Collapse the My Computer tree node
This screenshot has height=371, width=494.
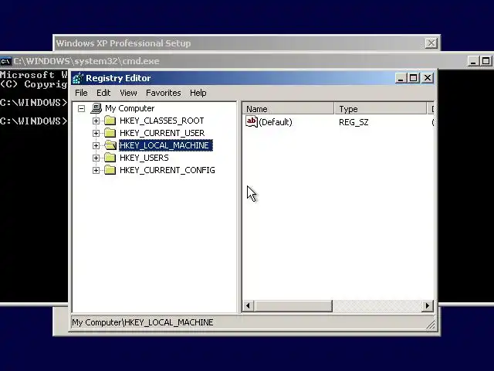tap(81, 109)
